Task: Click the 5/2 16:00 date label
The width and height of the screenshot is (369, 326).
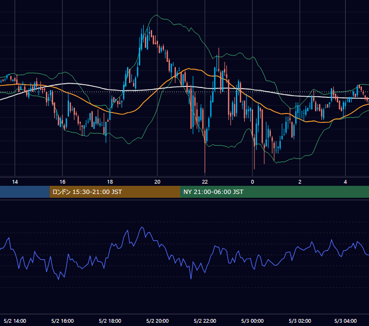Action: coord(62,321)
